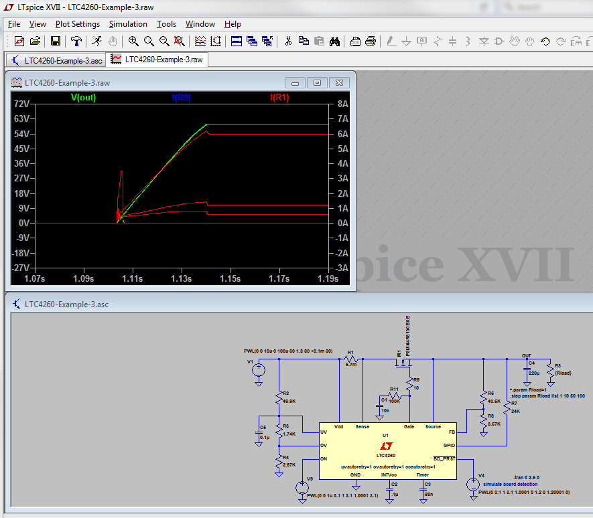Image resolution: width=593 pixels, height=518 pixels.
Task: Click the 8A right axis label
Action: tap(342, 104)
